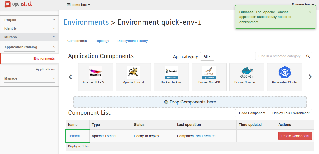Click the Add Component button
Screen dimensions: 319x154
(251, 113)
